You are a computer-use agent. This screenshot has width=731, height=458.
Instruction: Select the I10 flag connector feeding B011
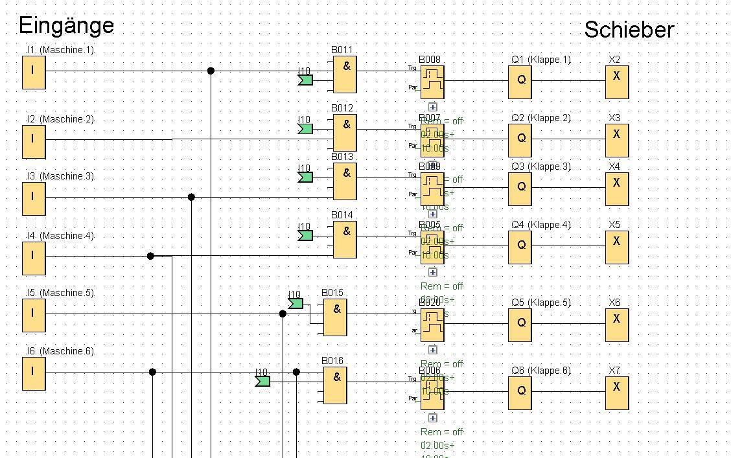(305, 80)
